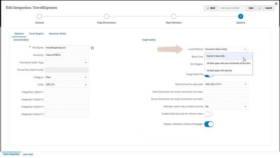Switch to the Business Rules tab
Screen dimensions: 280x158
pos(57,33)
